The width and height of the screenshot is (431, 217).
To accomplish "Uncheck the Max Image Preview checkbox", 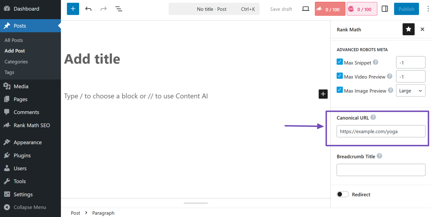I will 340,90.
